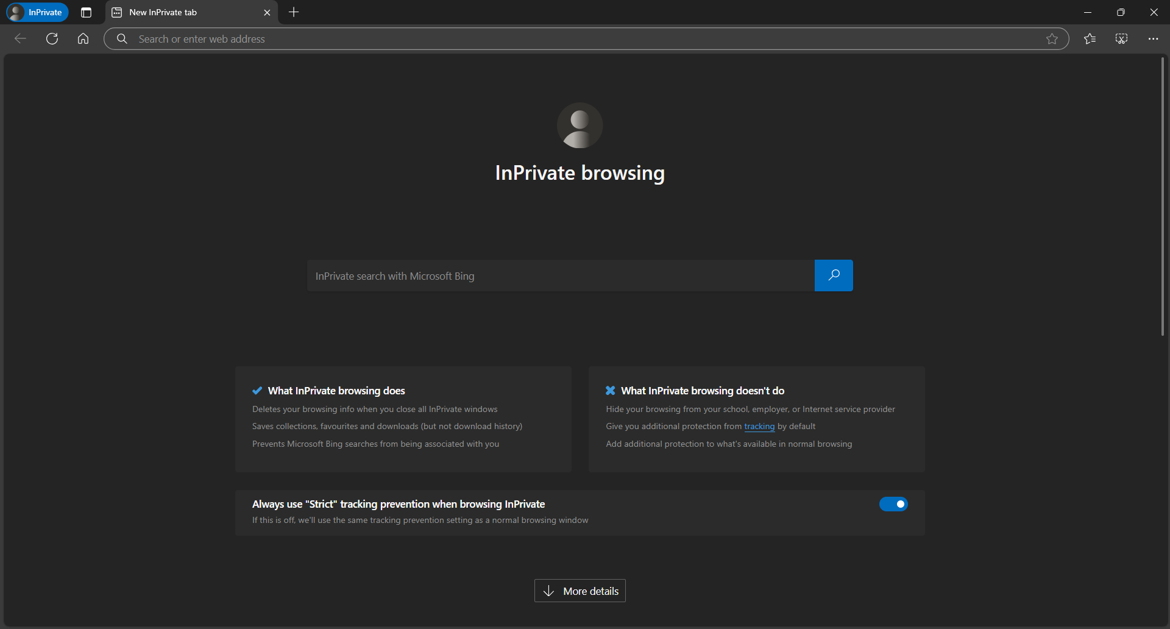Minimize the browser window
The height and width of the screenshot is (629, 1170).
pyautogui.click(x=1088, y=12)
